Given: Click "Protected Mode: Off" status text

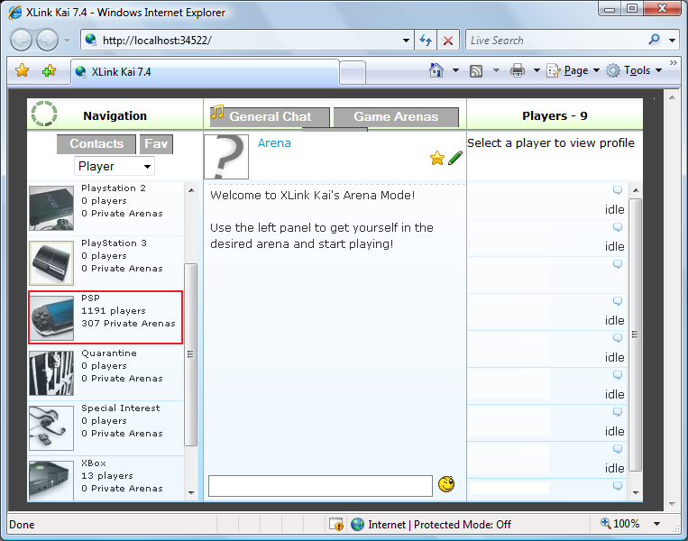Looking at the screenshot, I should (463, 525).
